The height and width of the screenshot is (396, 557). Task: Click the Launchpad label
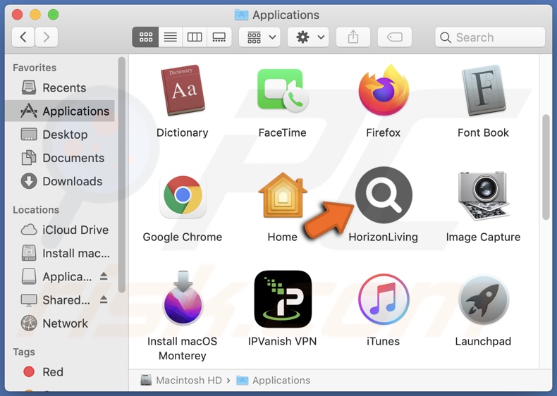tap(483, 342)
